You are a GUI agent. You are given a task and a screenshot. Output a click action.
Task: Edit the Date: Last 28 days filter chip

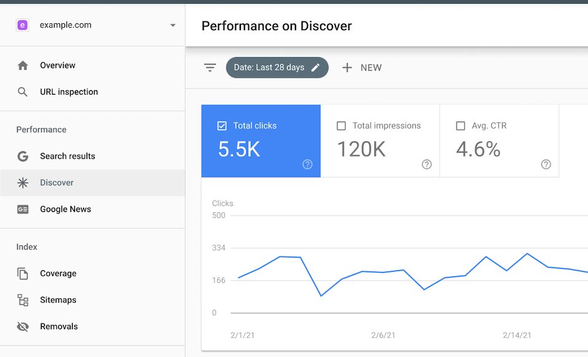277,68
